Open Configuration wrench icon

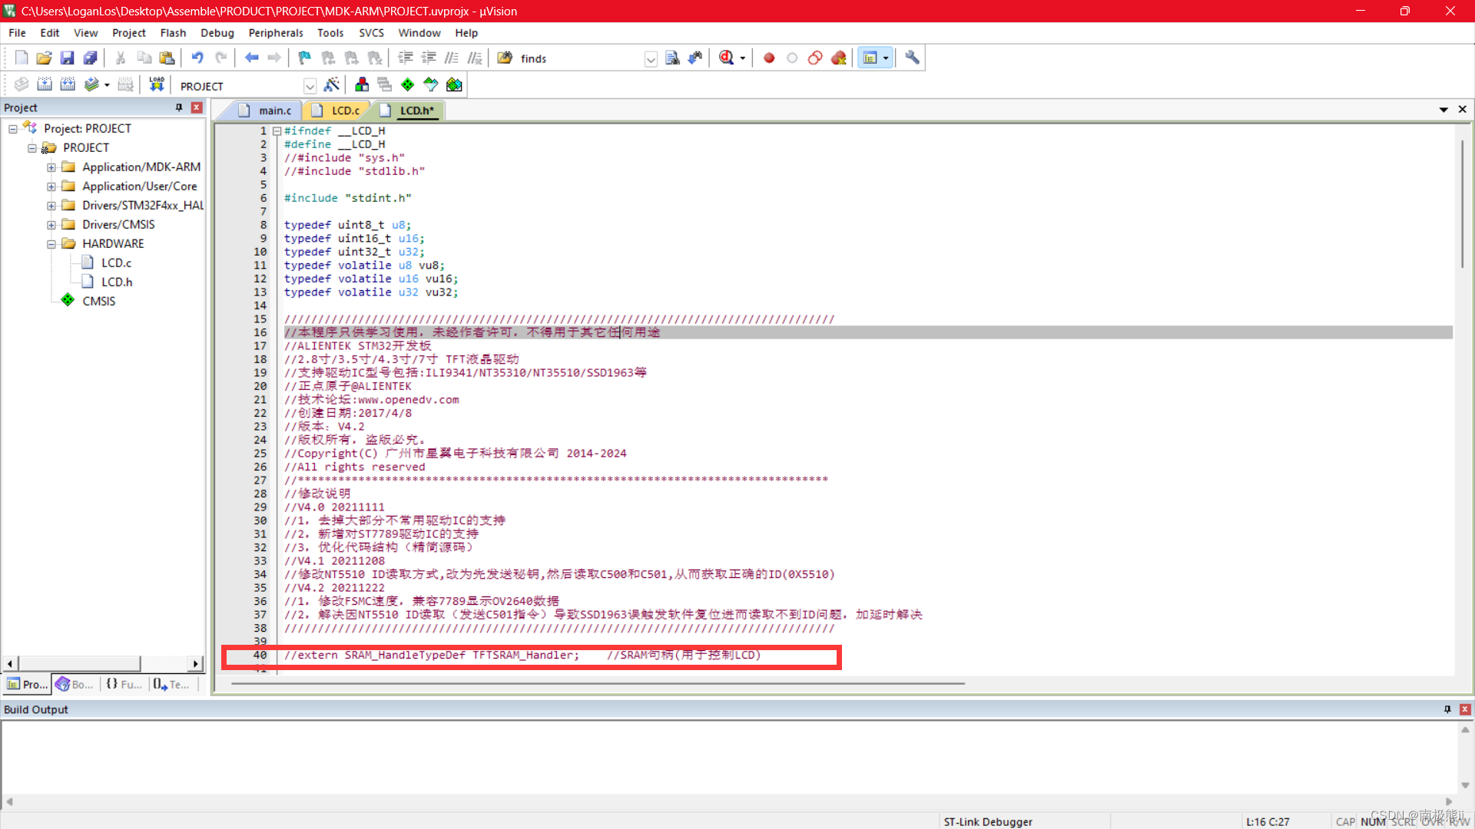[912, 58]
